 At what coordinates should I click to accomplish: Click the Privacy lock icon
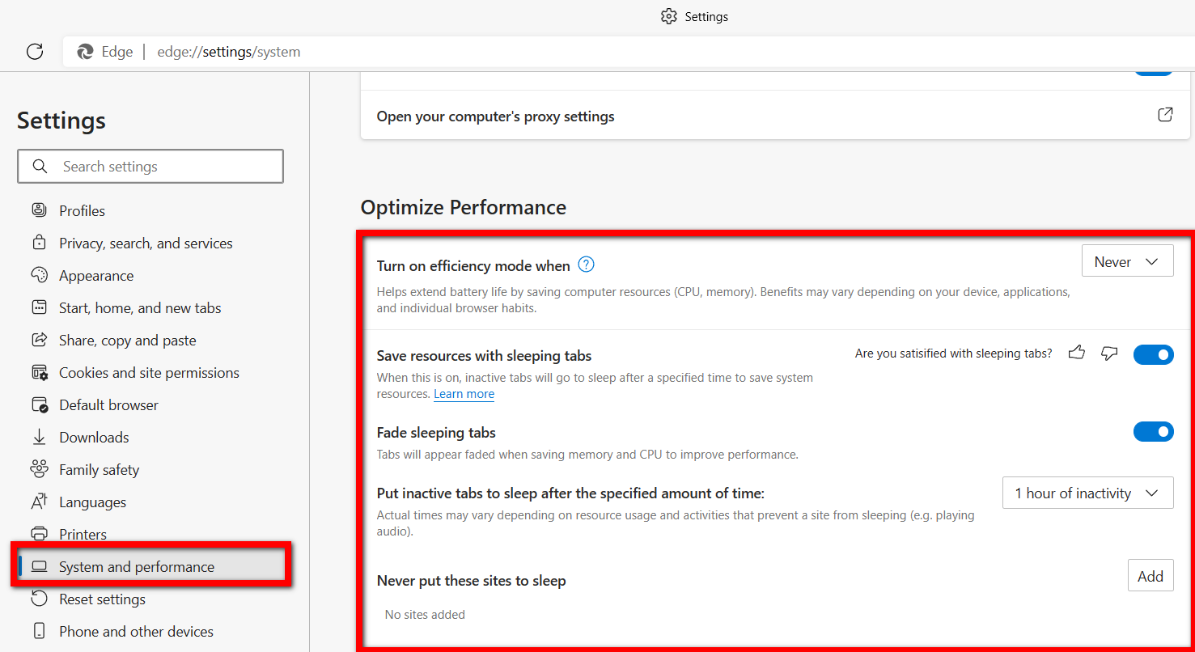39,243
